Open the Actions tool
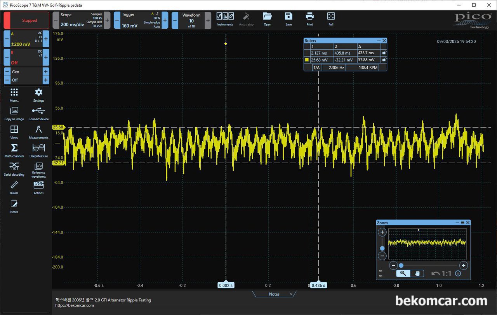The image size is (497, 315). [38, 187]
